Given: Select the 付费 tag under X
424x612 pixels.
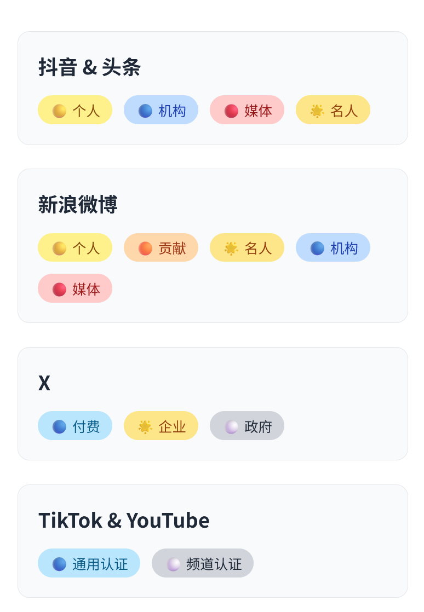Looking at the screenshot, I should click(x=75, y=426).
